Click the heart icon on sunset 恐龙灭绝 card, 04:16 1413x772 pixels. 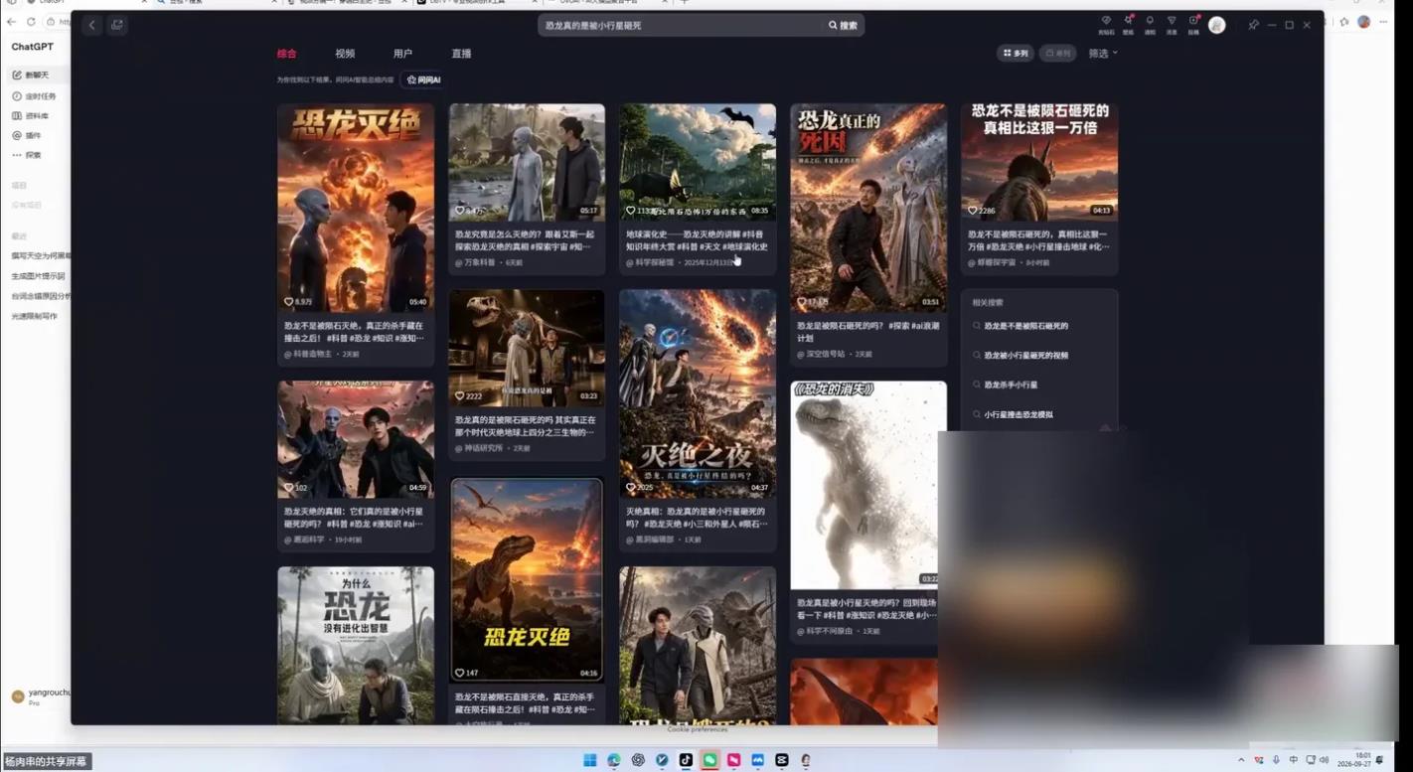click(460, 673)
